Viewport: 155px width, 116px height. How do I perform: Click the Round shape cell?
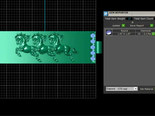coord(124,31)
